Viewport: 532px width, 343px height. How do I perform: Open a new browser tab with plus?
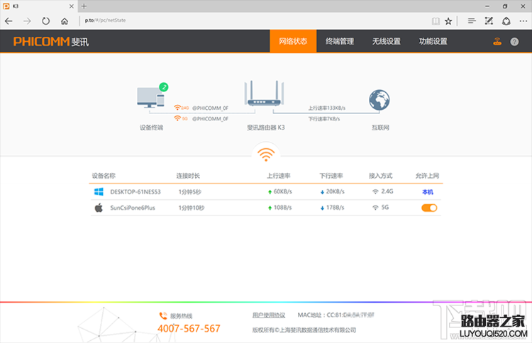pos(84,6)
